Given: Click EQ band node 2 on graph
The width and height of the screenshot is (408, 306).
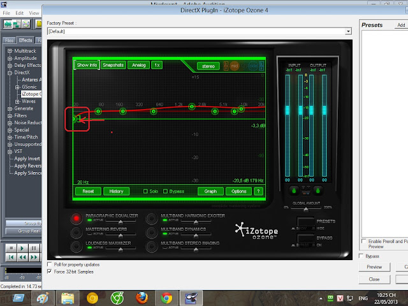Looking at the screenshot, I should pos(98,112).
